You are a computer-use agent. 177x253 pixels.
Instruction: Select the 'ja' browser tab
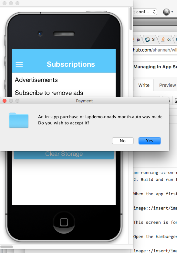(137, 40)
